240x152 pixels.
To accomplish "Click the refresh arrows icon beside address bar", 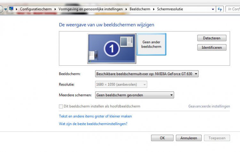I will tap(220, 9).
